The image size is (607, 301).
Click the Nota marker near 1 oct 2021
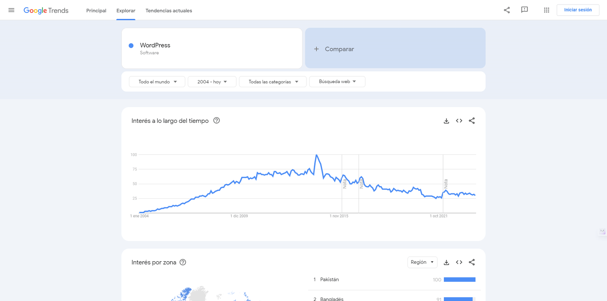pyautogui.click(x=446, y=184)
